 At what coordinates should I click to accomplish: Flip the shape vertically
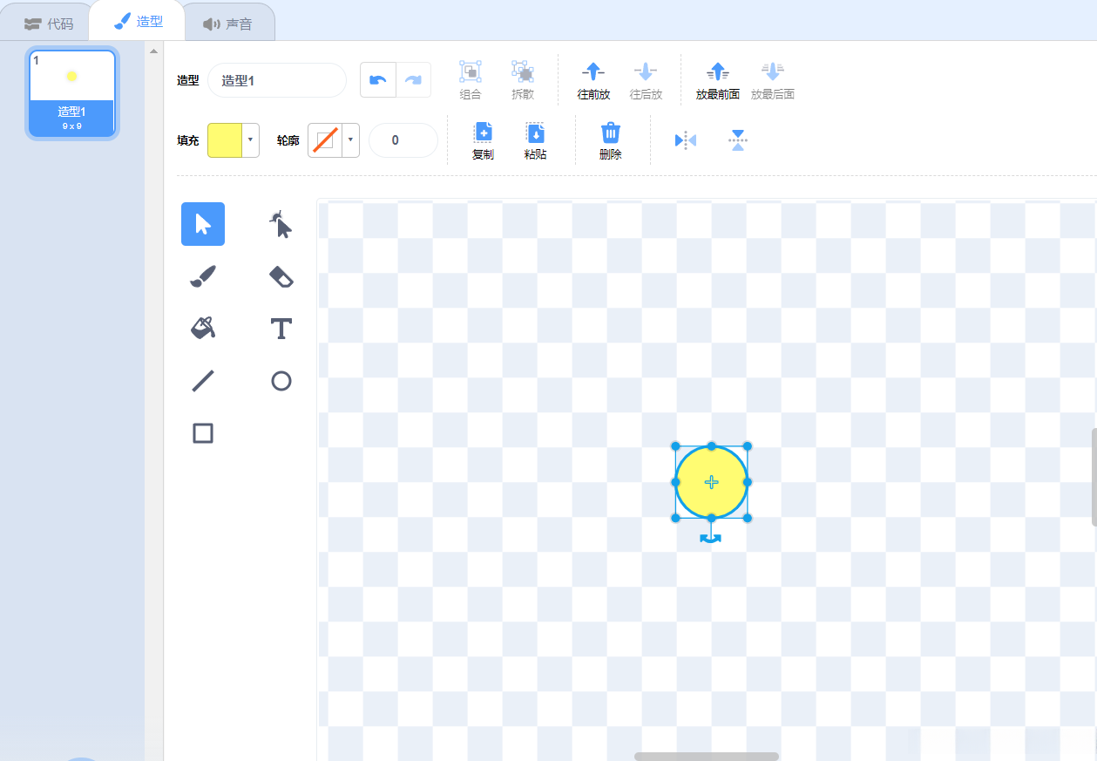point(738,140)
